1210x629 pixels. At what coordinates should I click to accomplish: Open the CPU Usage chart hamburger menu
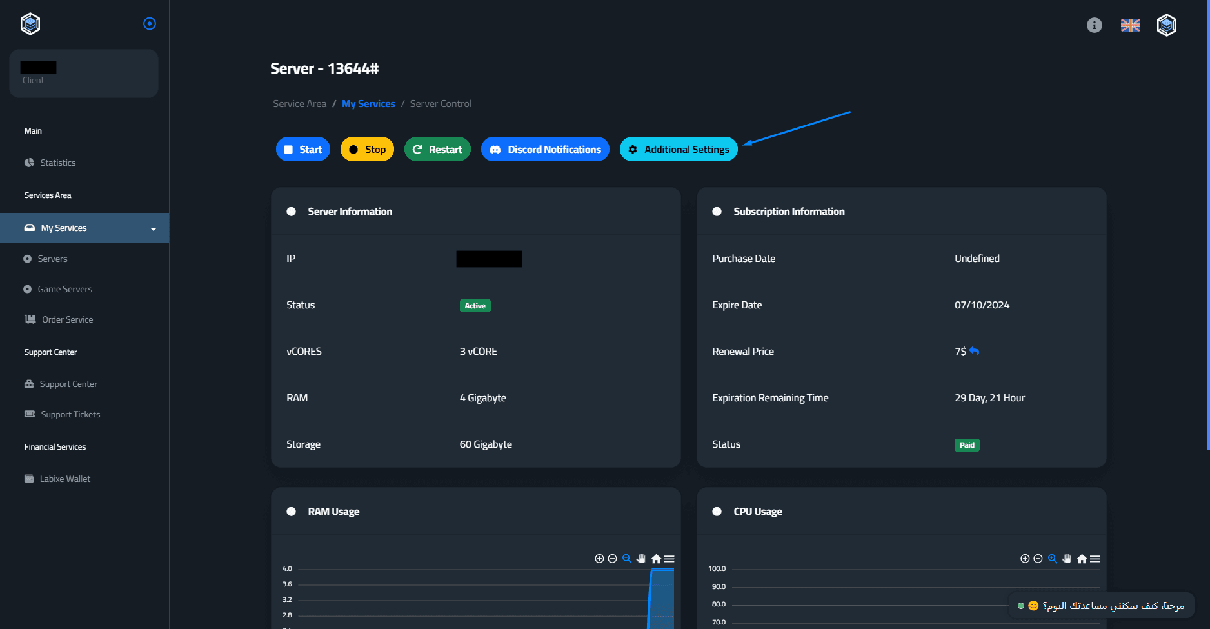click(x=1095, y=559)
